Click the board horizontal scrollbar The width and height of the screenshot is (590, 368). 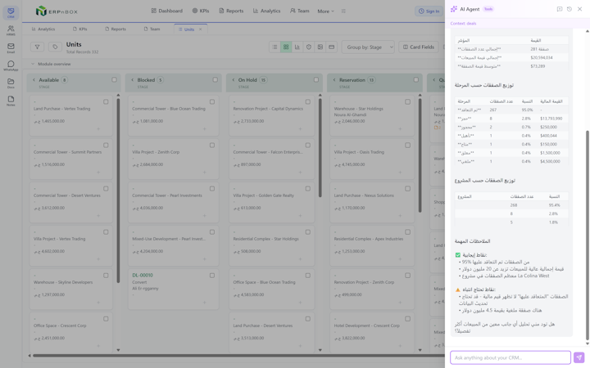point(238,355)
